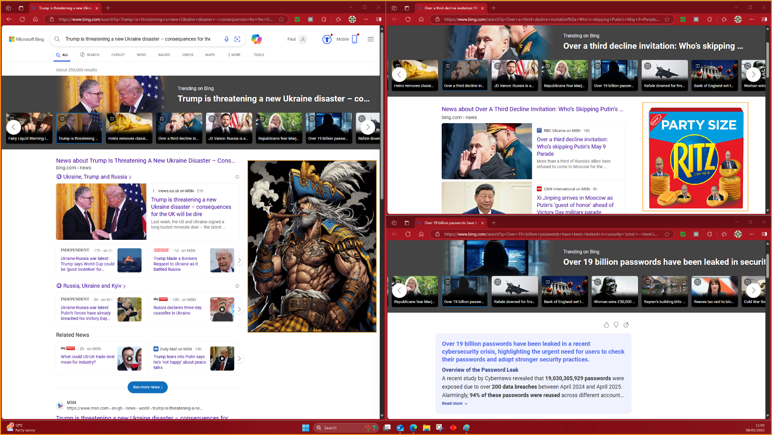Open Microsoft Edge taskbar icon

[413, 427]
